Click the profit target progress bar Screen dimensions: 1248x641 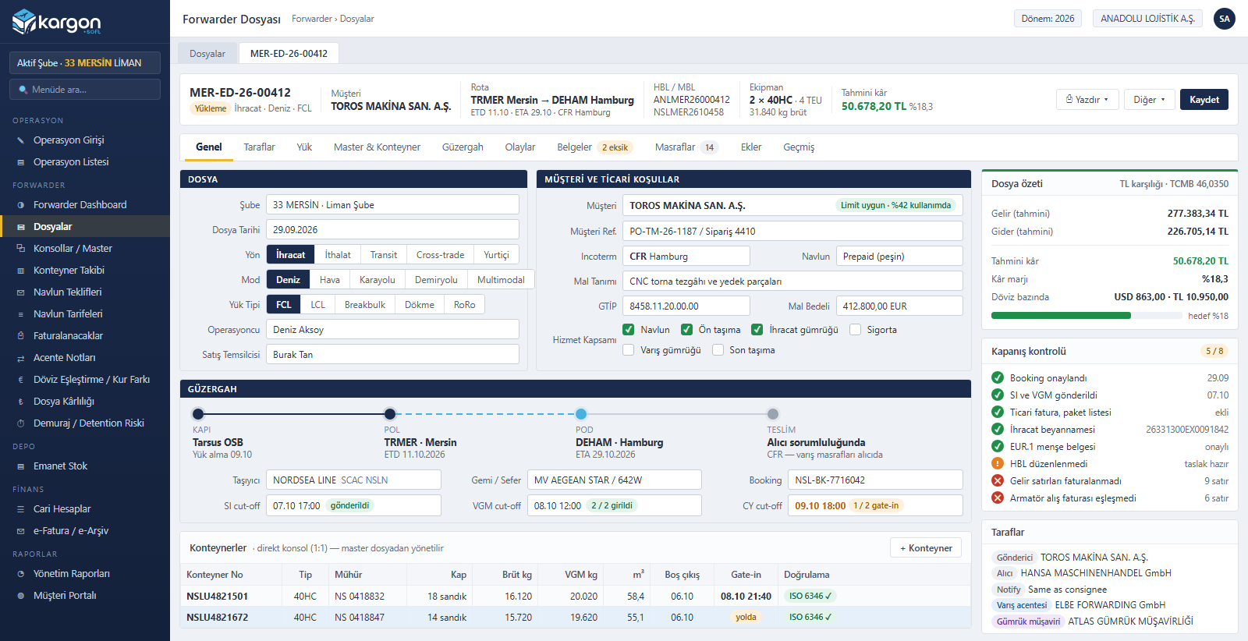point(1087,316)
